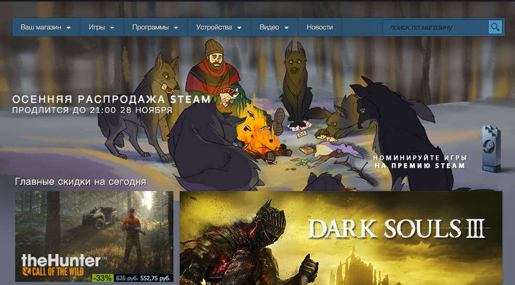Focus the поиск по магазину search field

tap(435, 27)
